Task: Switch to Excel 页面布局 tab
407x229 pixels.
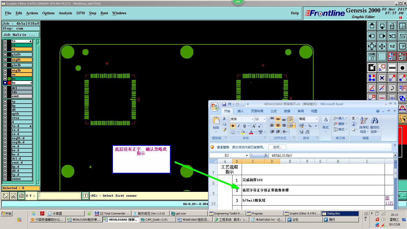Action: [x=257, y=111]
